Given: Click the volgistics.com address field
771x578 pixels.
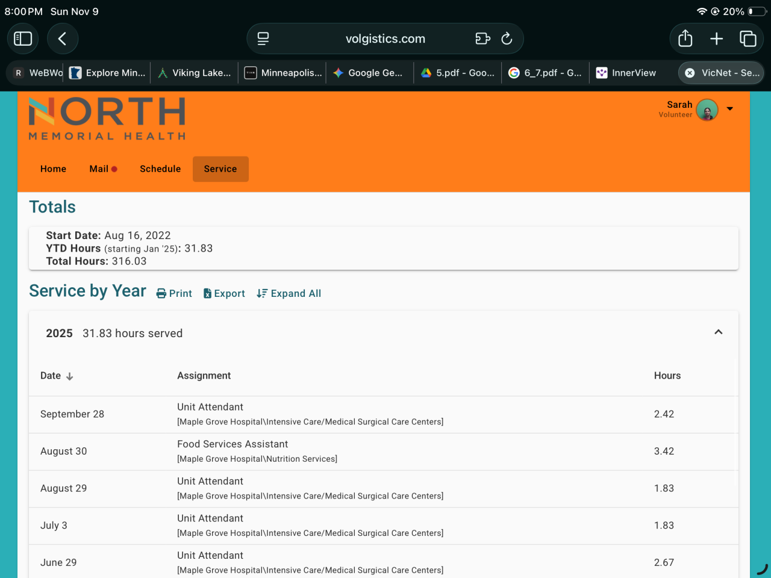Looking at the screenshot, I should coord(385,39).
